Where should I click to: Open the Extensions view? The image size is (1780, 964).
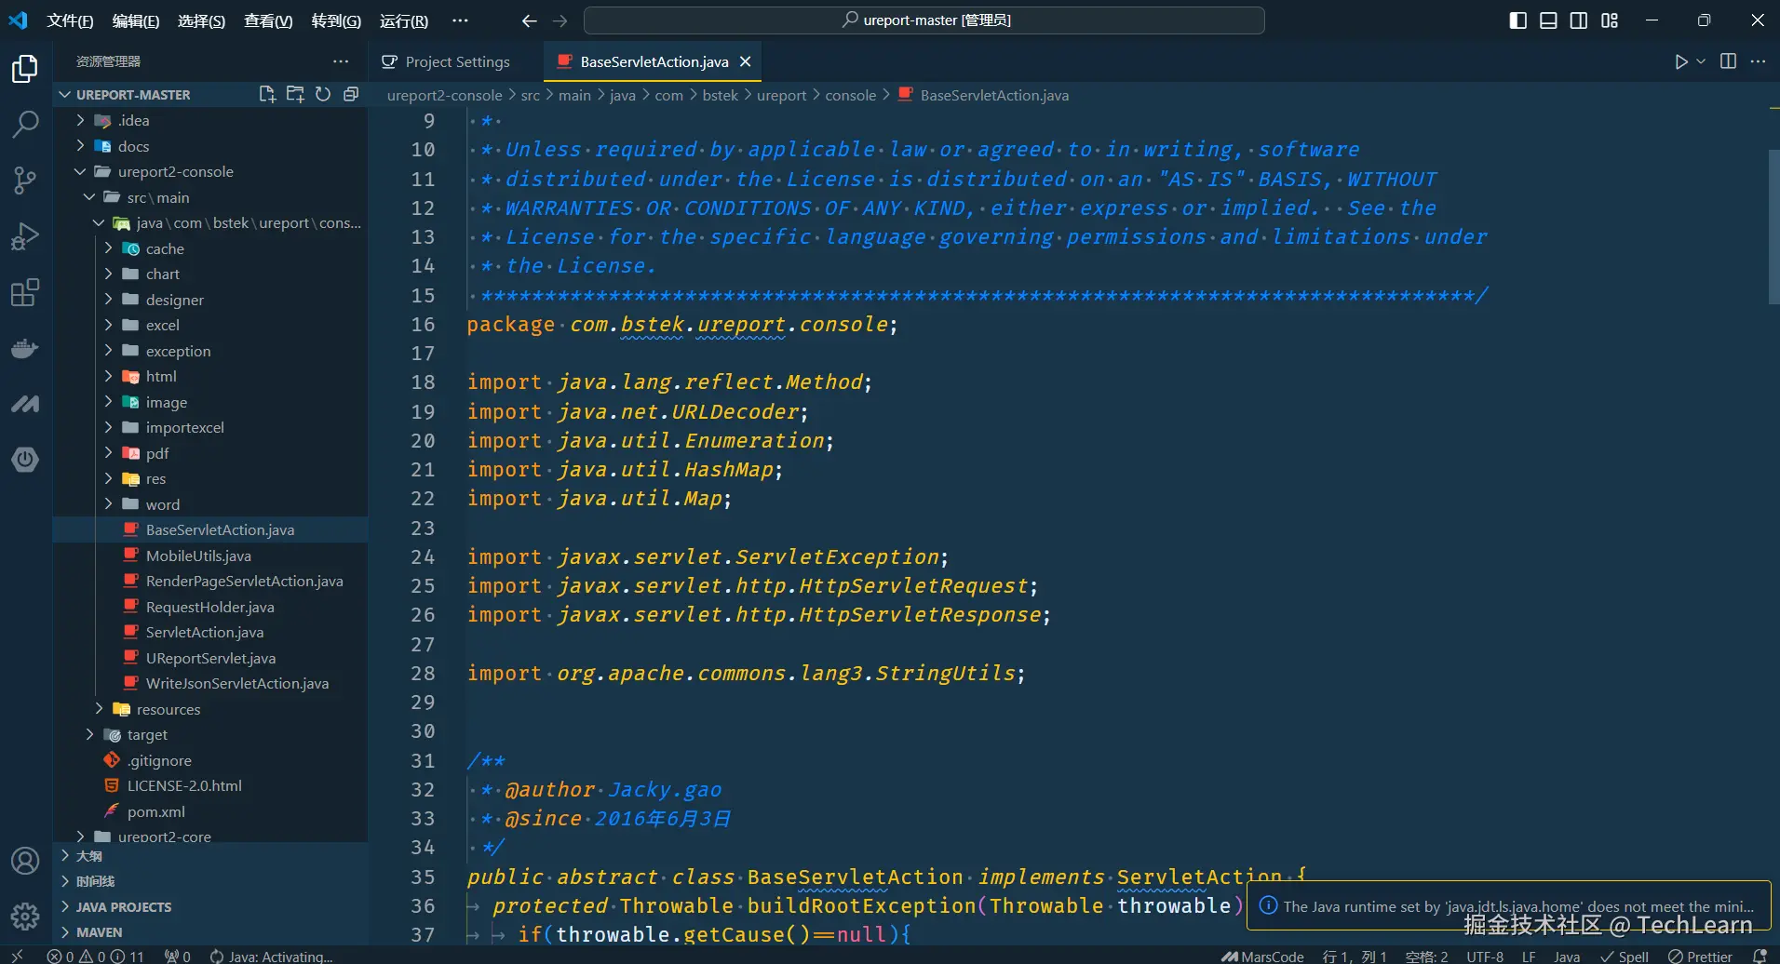coord(25,293)
